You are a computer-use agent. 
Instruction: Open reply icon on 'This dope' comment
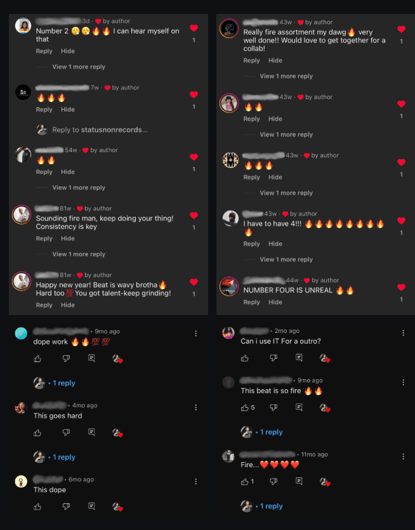tap(91, 507)
